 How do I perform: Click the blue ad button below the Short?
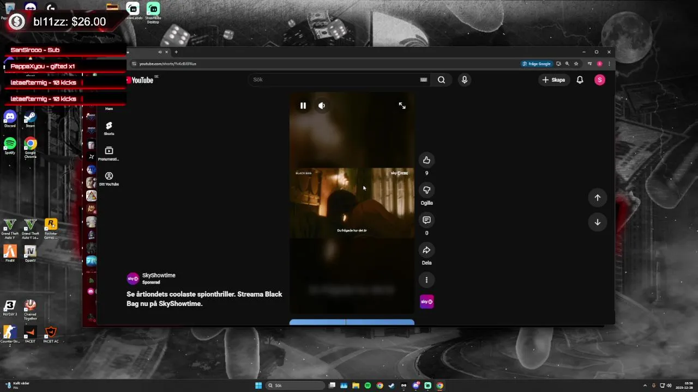pyautogui.click(x=352, y=322)
